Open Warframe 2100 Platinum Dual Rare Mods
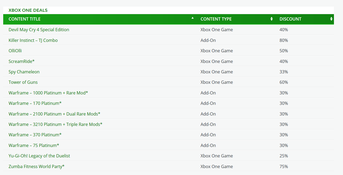 (x=54, y=114)
